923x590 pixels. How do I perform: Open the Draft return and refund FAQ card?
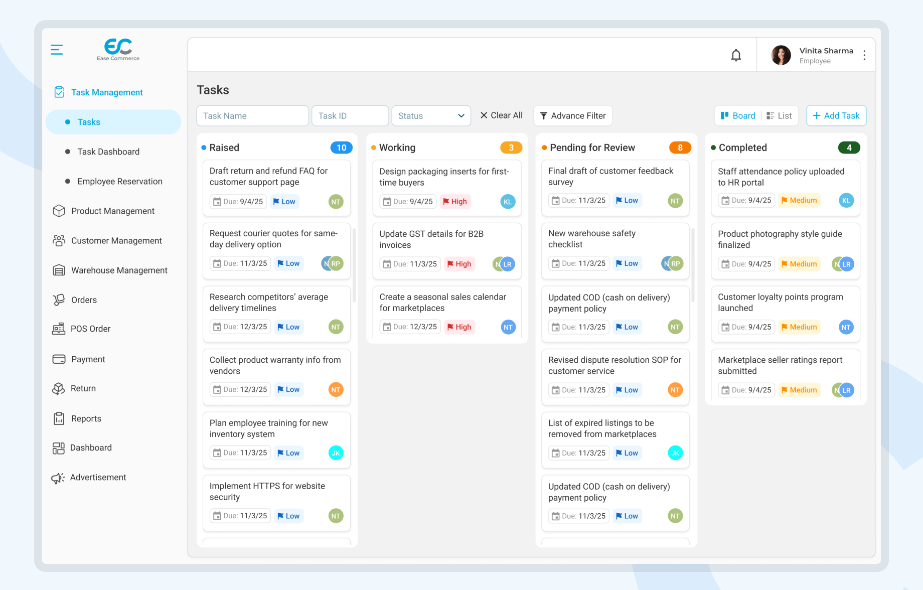276,188
